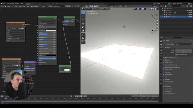
Task: Activate the Move tool
Action: [83, 20]
